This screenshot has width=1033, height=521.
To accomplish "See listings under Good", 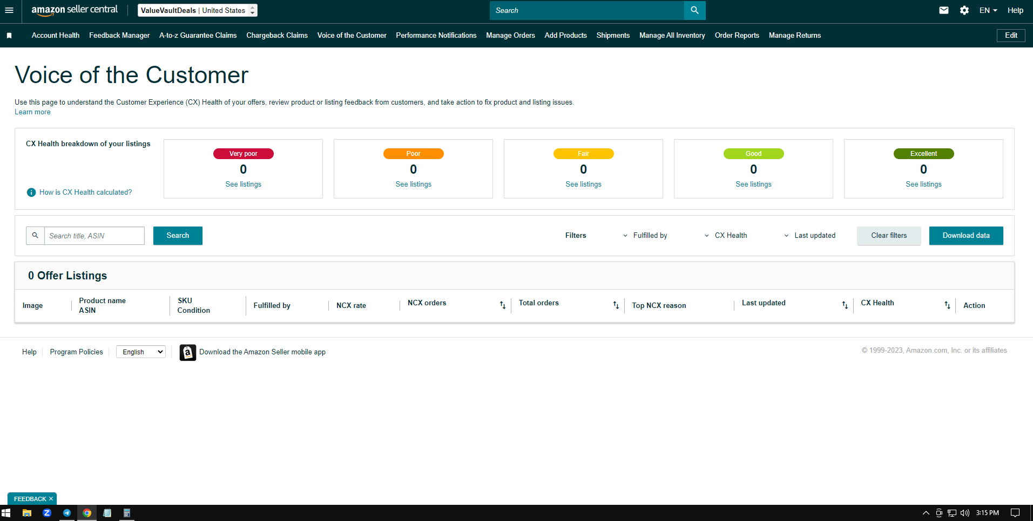I will click(753, 184).
